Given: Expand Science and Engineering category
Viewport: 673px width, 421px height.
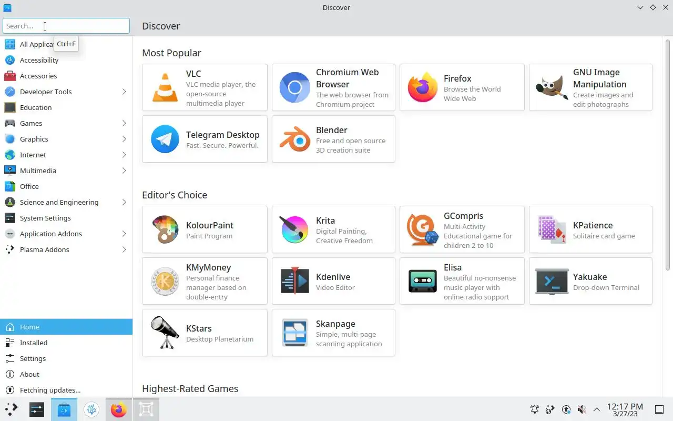Looking at the screenshot, I should [x=124, y=202].
